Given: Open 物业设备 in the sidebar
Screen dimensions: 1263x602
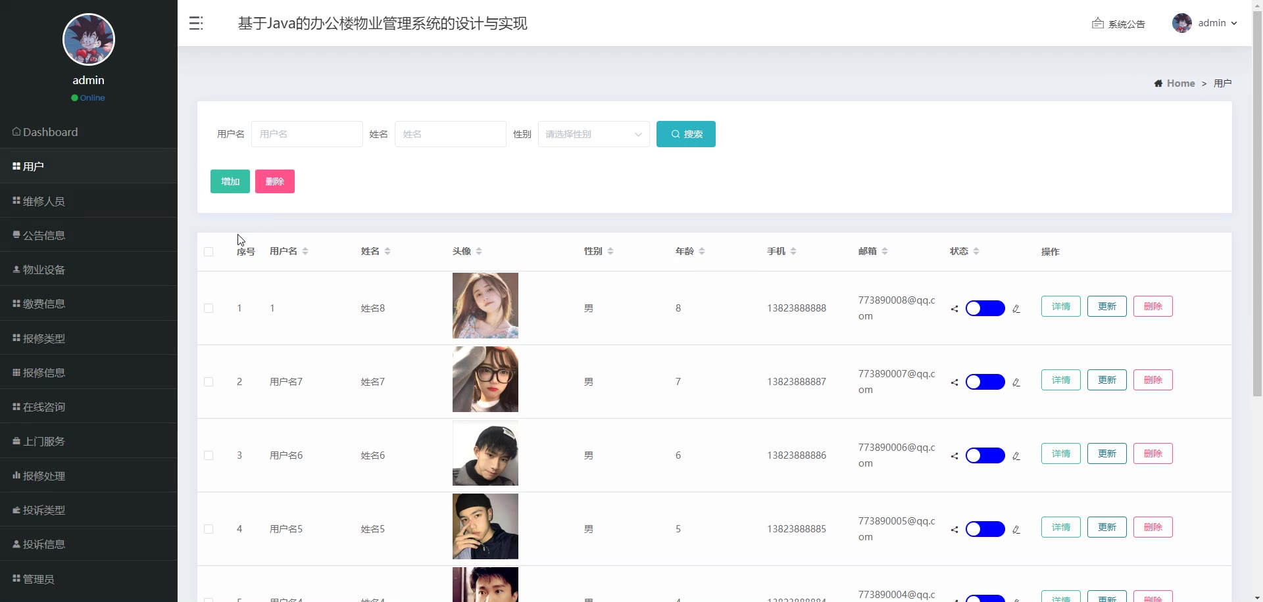Looking at the screenshot, I should 89,269.
